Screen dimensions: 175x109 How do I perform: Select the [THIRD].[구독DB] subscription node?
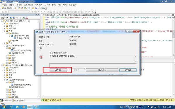click(x=23, y=38)
